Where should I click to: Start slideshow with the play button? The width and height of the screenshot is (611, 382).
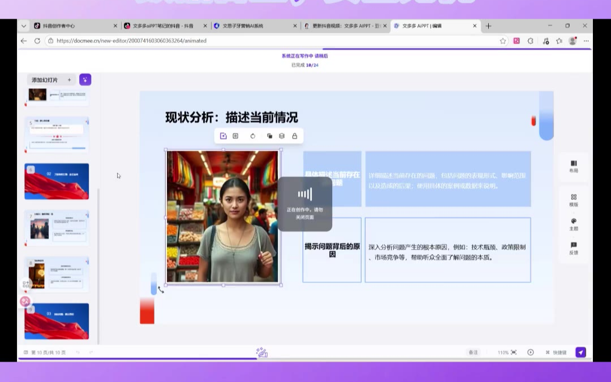(x=531, y=352)
